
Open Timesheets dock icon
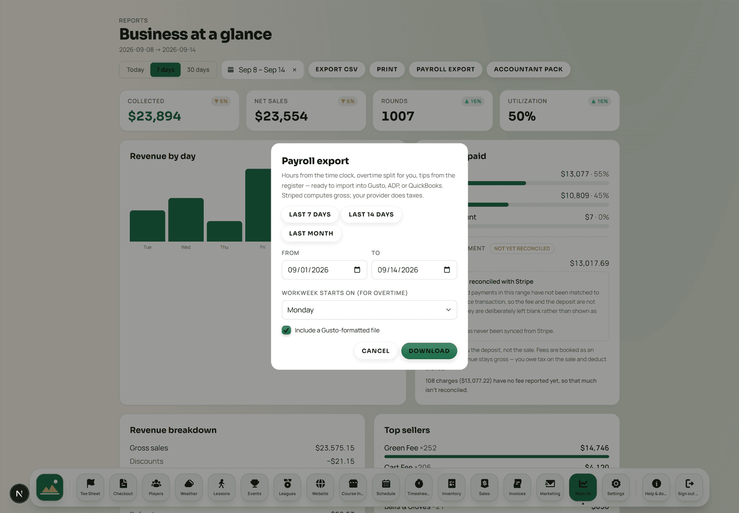419,487
